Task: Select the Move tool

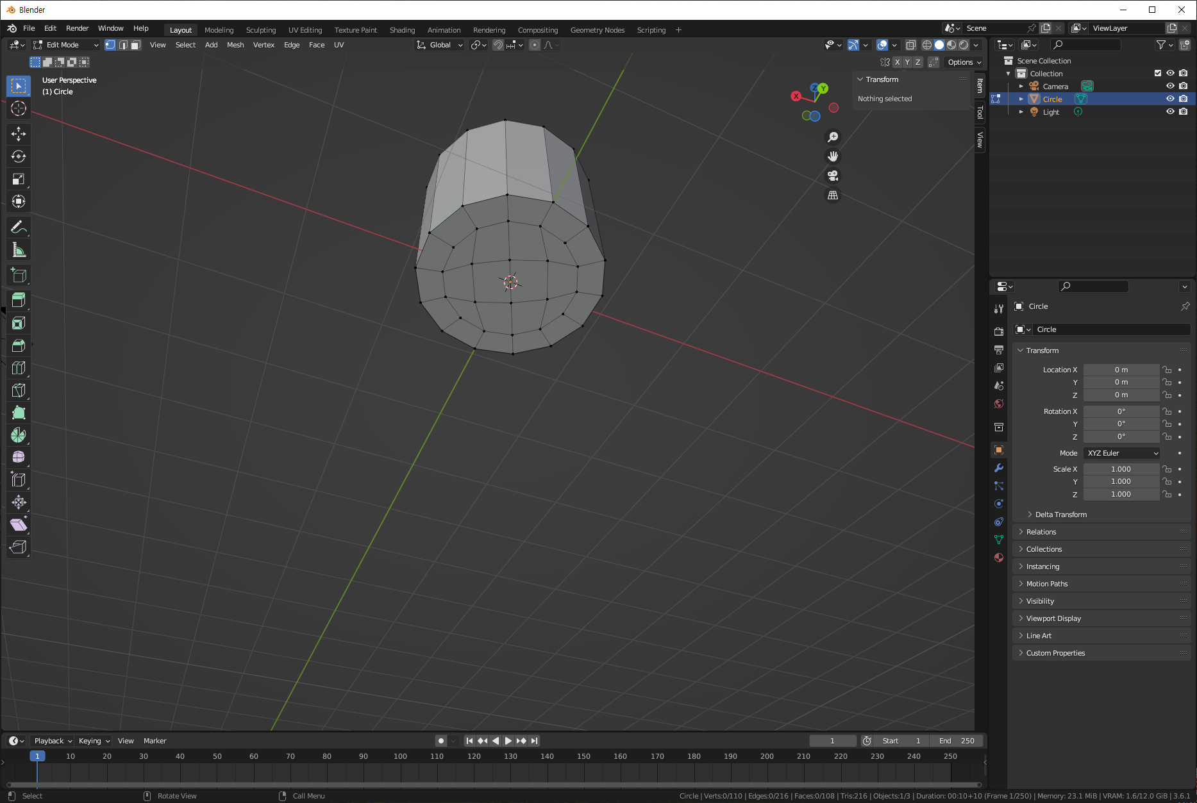Action: click(19, 134)
